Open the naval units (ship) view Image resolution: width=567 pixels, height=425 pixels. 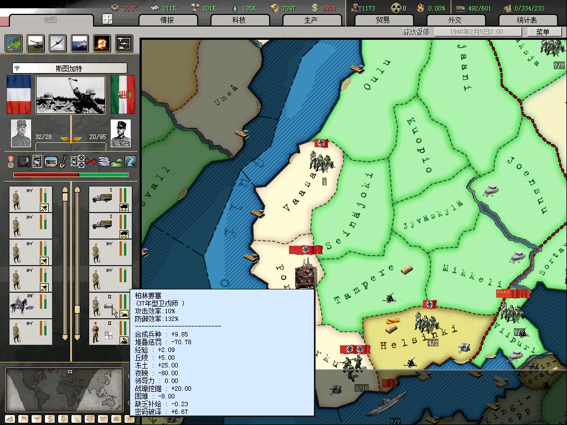(80, 43)
